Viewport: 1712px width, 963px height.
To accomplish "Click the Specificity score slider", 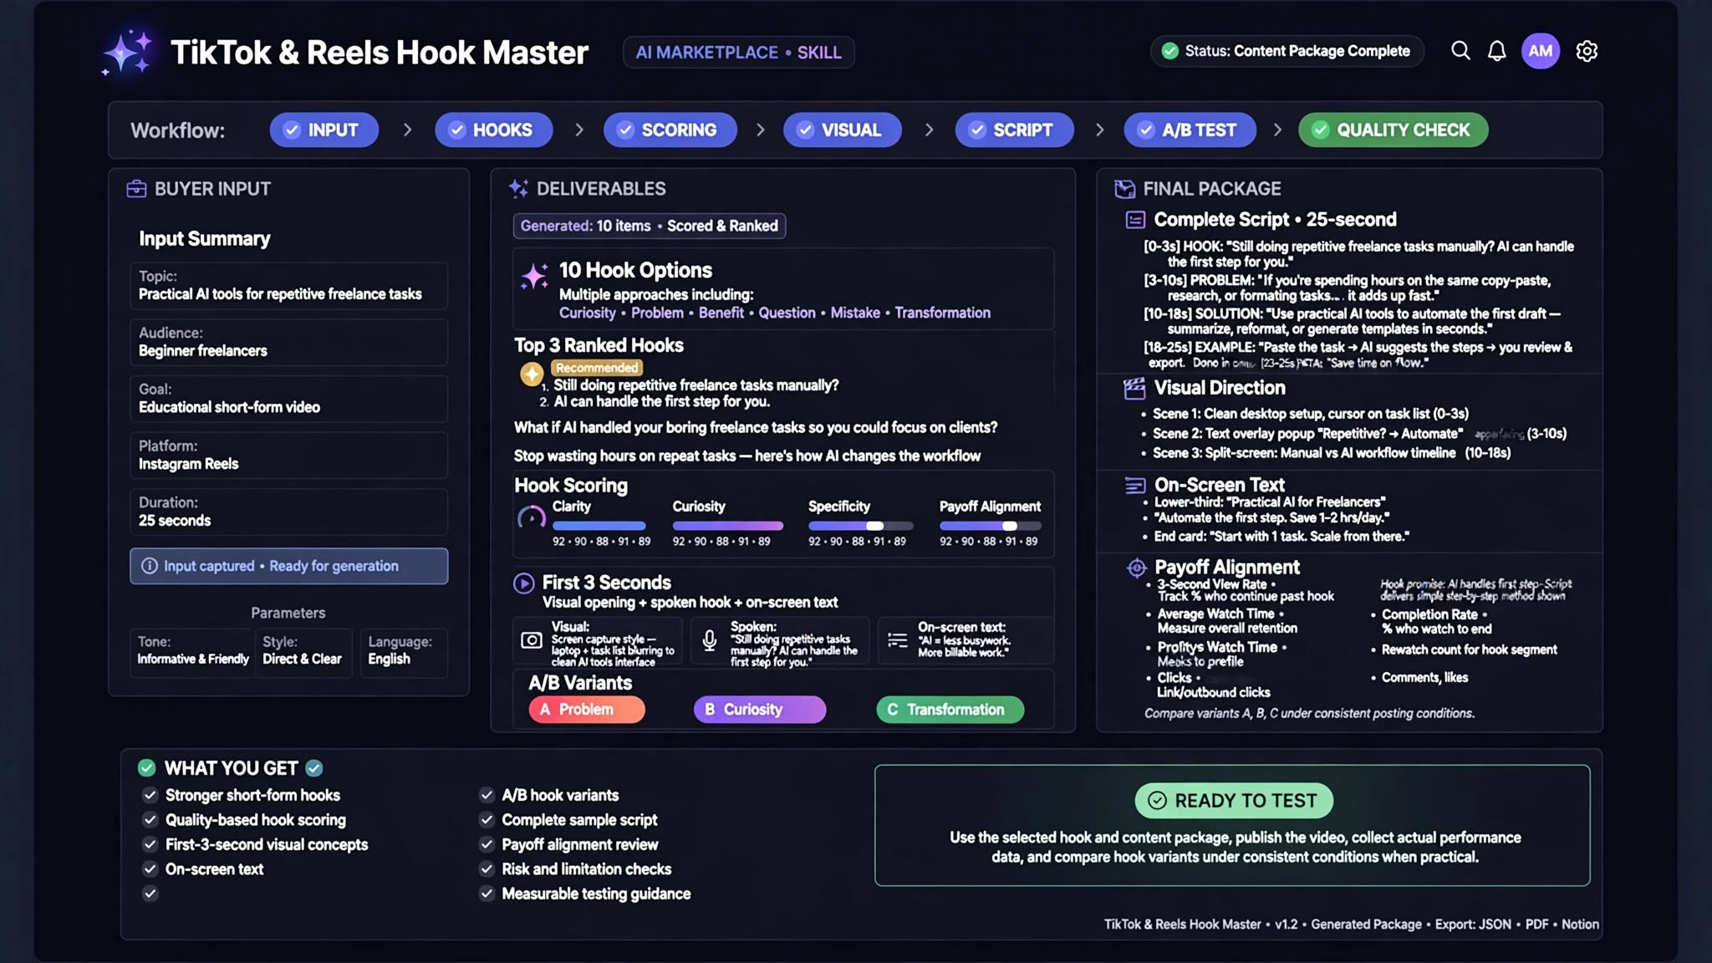I will coord(860,526).
